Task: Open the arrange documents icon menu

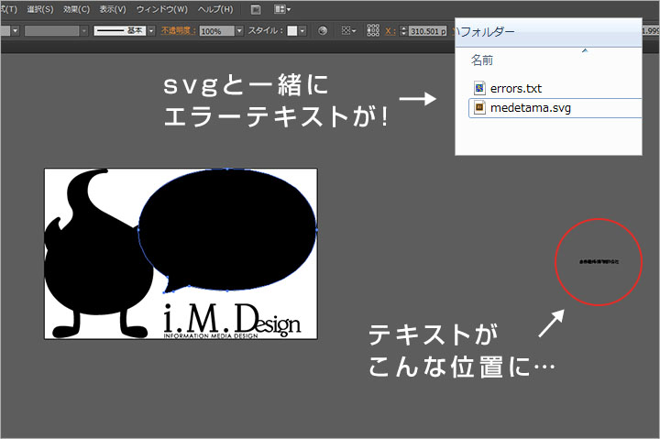Action: click(x=282, y=9)
